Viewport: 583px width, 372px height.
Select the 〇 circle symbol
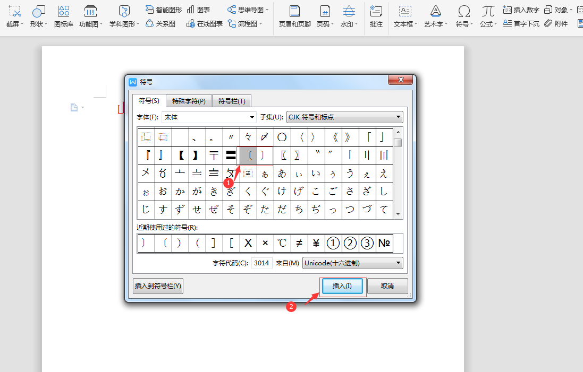point(282,137)
